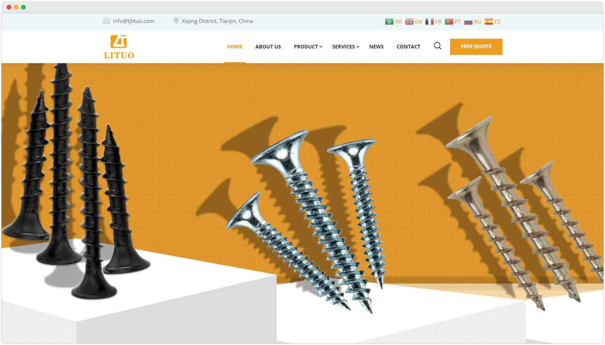Open the SERVICES menu item
Screen dimensions: 605x345
343,47
